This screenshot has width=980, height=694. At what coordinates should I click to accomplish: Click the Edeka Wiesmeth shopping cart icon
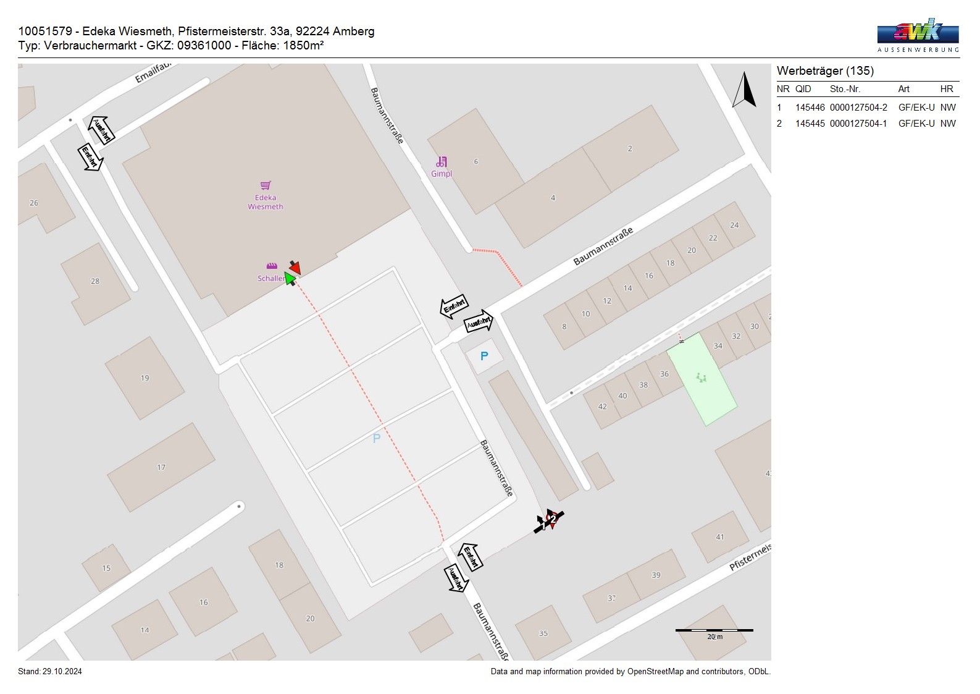[266, 185]
